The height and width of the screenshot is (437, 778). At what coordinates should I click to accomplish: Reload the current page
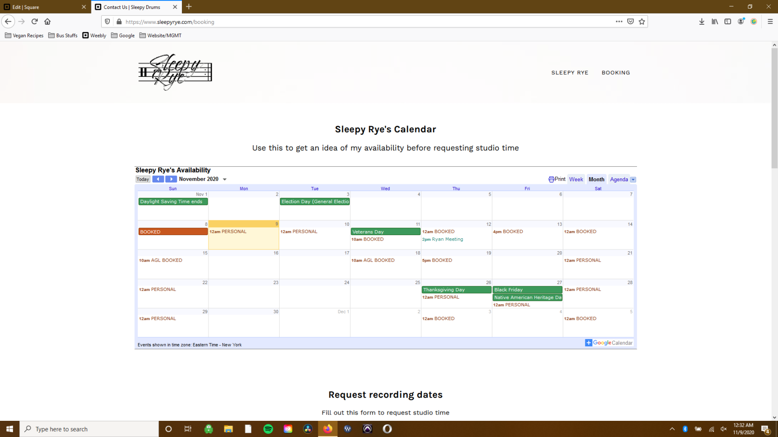click(35, 22)
